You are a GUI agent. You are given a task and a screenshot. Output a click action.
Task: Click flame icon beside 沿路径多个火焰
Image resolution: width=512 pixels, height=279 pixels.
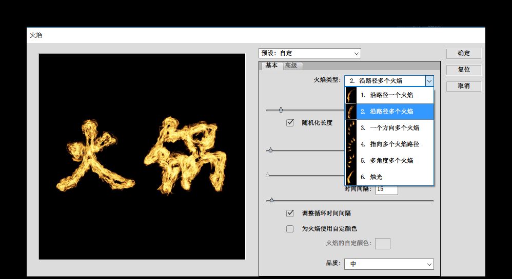pyautogui.click(x=351, y=112)
